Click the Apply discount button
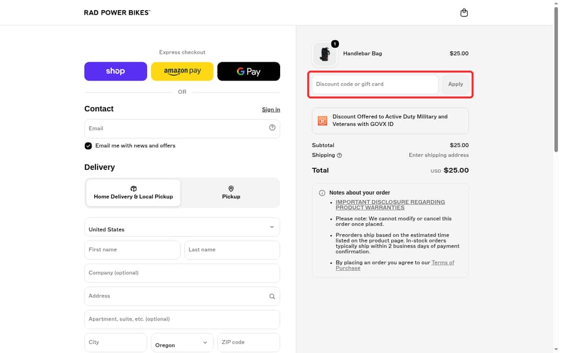Viewport: 565px width, 353px height. point(456,84)
